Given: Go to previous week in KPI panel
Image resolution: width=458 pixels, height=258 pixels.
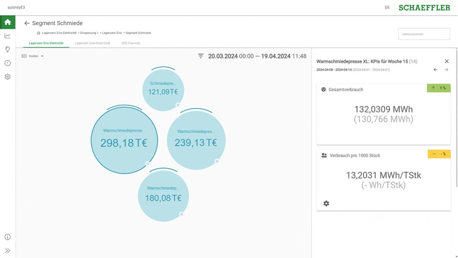Looking at the screenshot, I should pos(435,70).
